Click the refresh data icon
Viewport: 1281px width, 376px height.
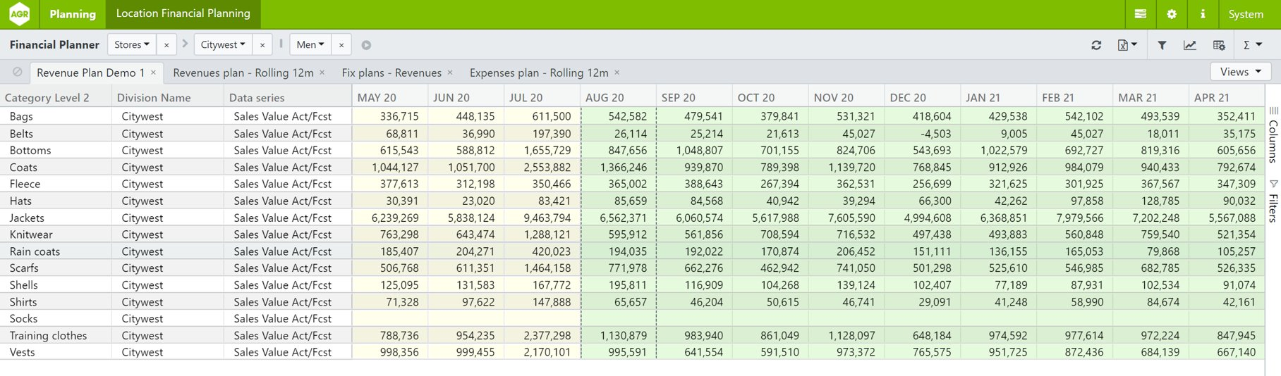(1096, 45)
